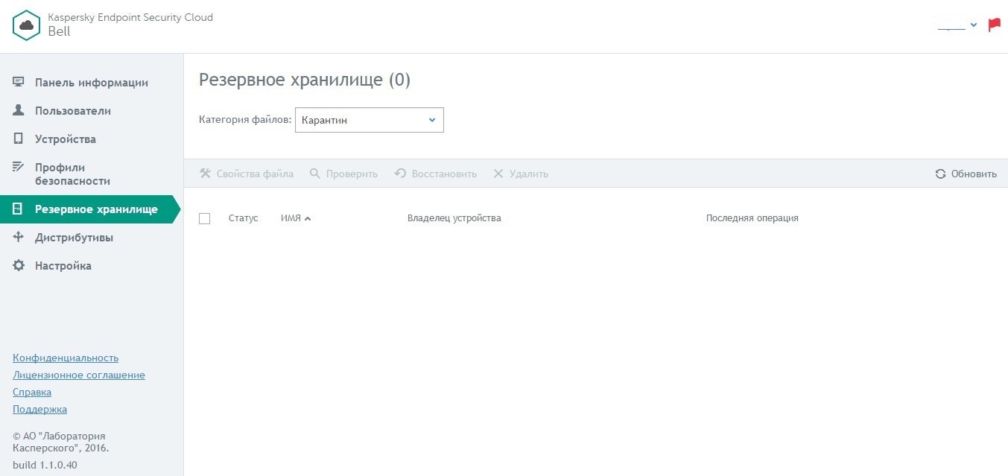Click the sort arrow next to ИМЯ
The height and width of the screenshot is (476, 1008).
308,218
